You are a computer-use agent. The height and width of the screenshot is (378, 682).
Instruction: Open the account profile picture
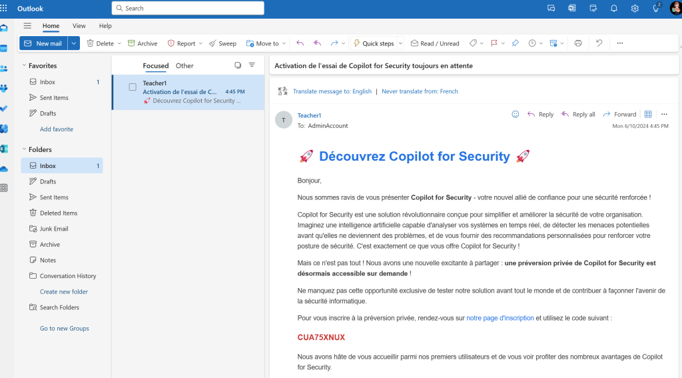click(676, 8)
